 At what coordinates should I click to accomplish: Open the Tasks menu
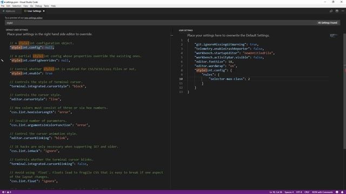[46, 6]
